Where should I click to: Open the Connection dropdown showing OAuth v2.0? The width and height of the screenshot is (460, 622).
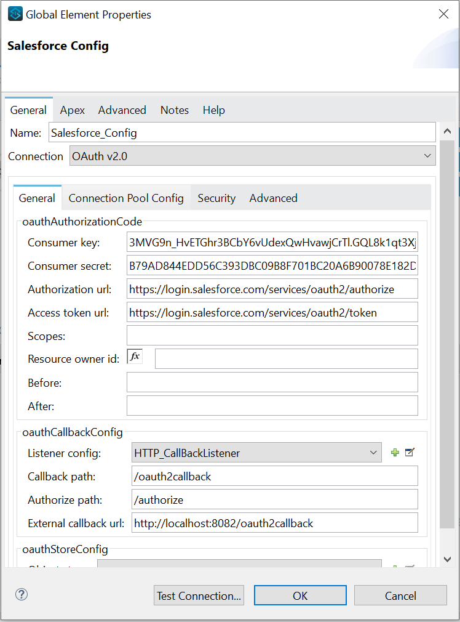click(252, 156)
